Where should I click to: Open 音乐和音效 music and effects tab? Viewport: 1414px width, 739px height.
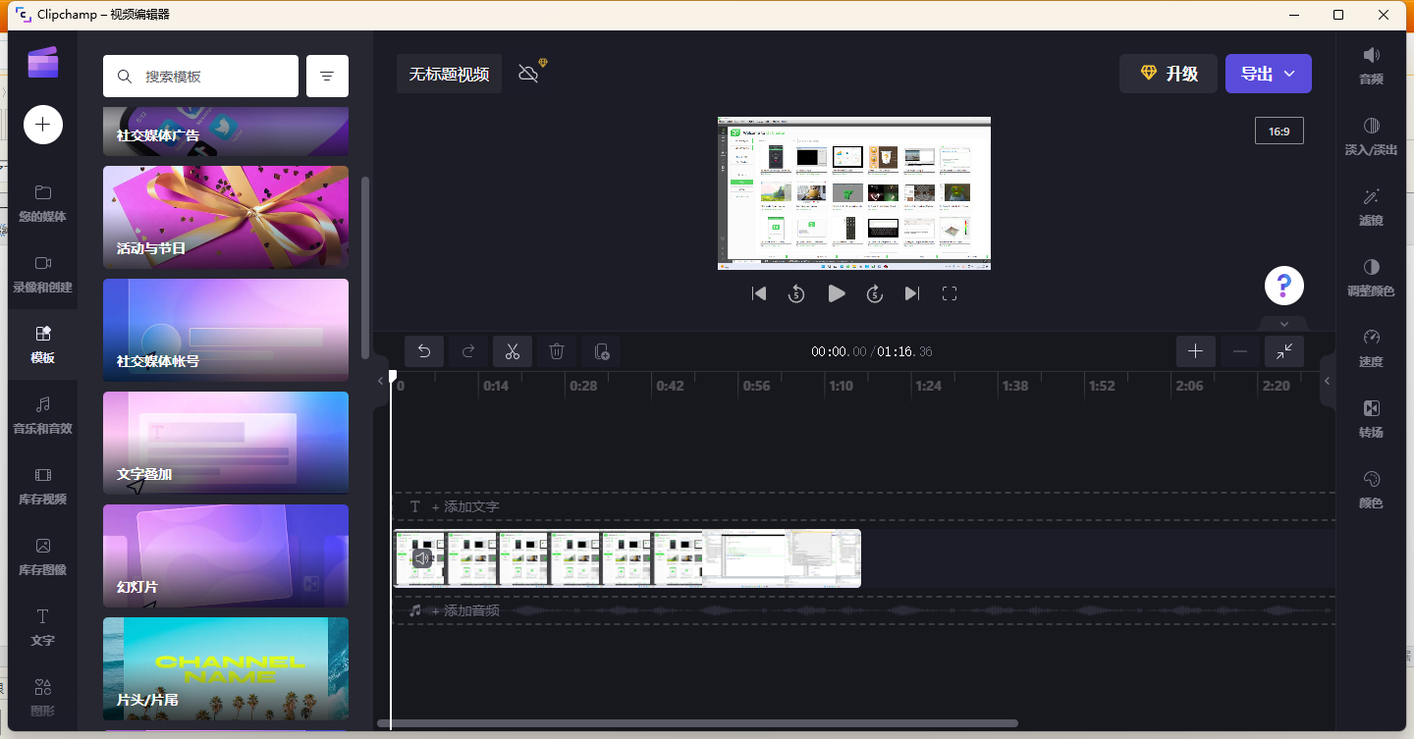[x=42, y=415]
